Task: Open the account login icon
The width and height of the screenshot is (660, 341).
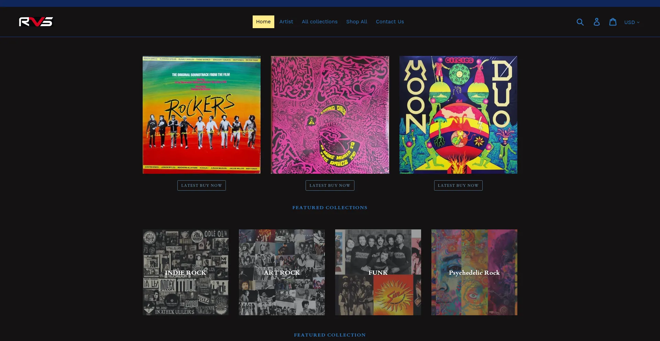Action: 596,22
